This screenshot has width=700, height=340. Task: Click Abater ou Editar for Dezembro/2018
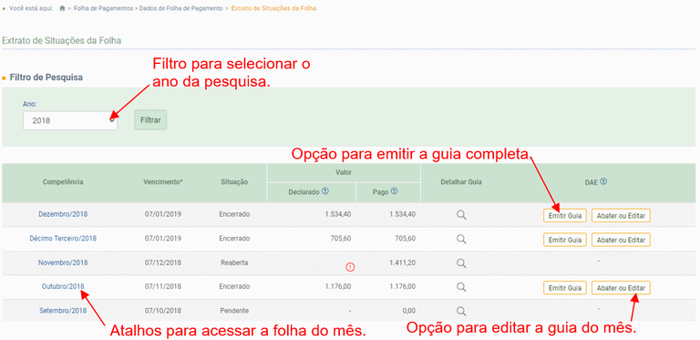pyautogui.click(x=621, y=215)
